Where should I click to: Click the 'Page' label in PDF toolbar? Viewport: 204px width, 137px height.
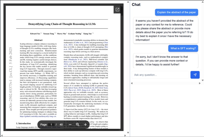pos(44,125)
